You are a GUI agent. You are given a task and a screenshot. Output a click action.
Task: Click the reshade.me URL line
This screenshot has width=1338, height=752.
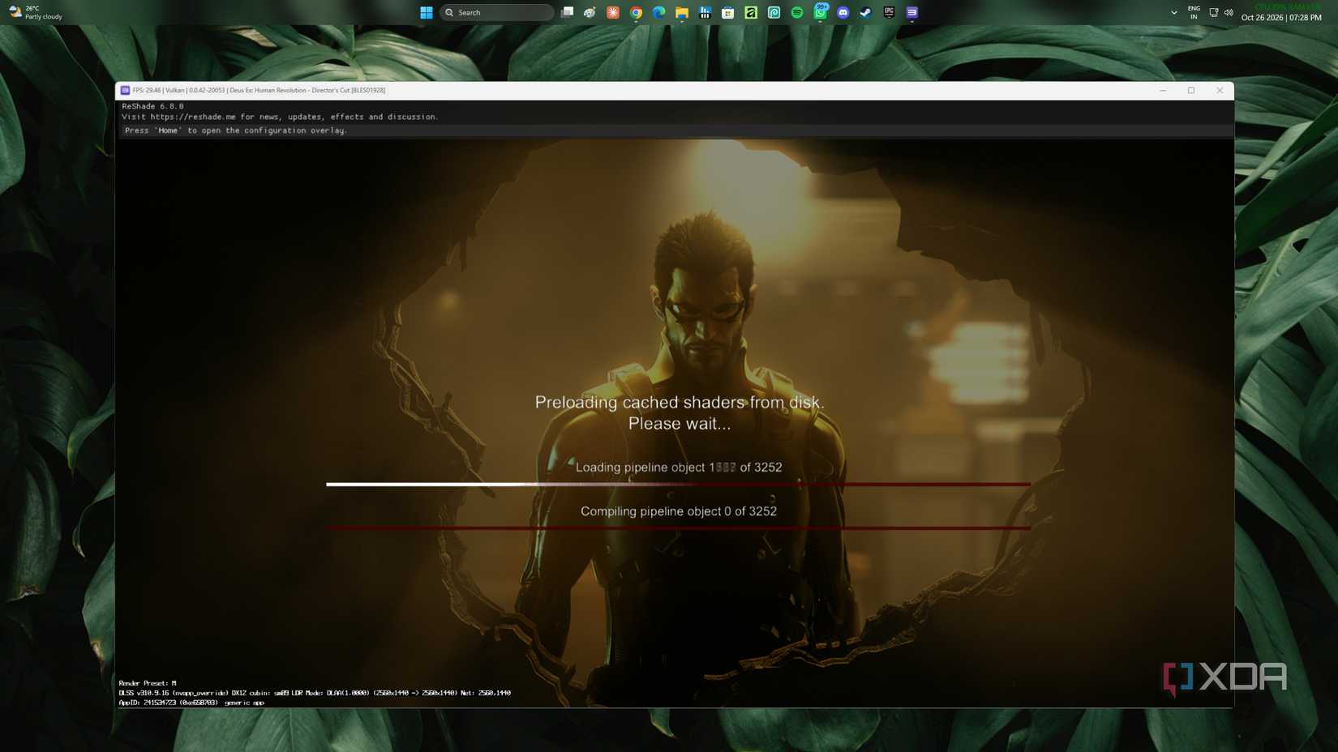point(280,117)
